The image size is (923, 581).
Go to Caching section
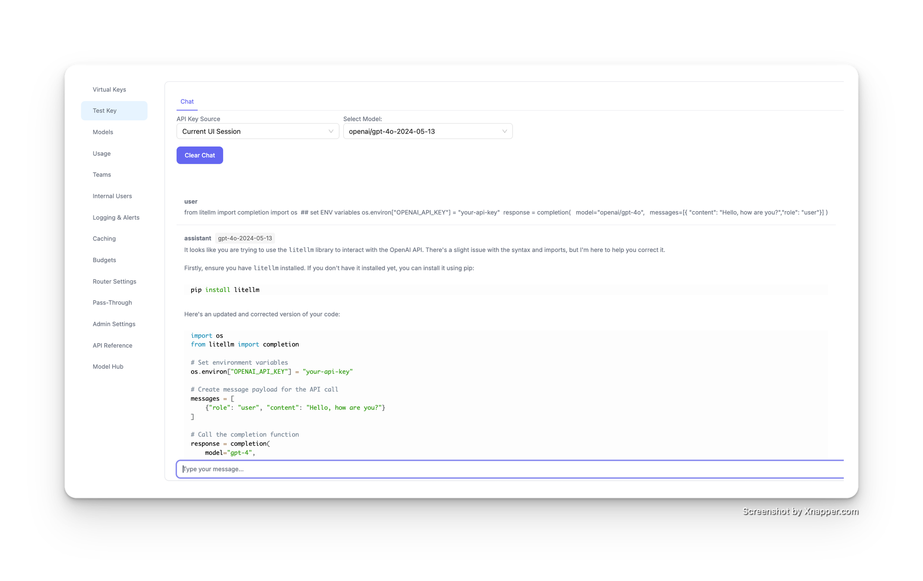(104, 239)
